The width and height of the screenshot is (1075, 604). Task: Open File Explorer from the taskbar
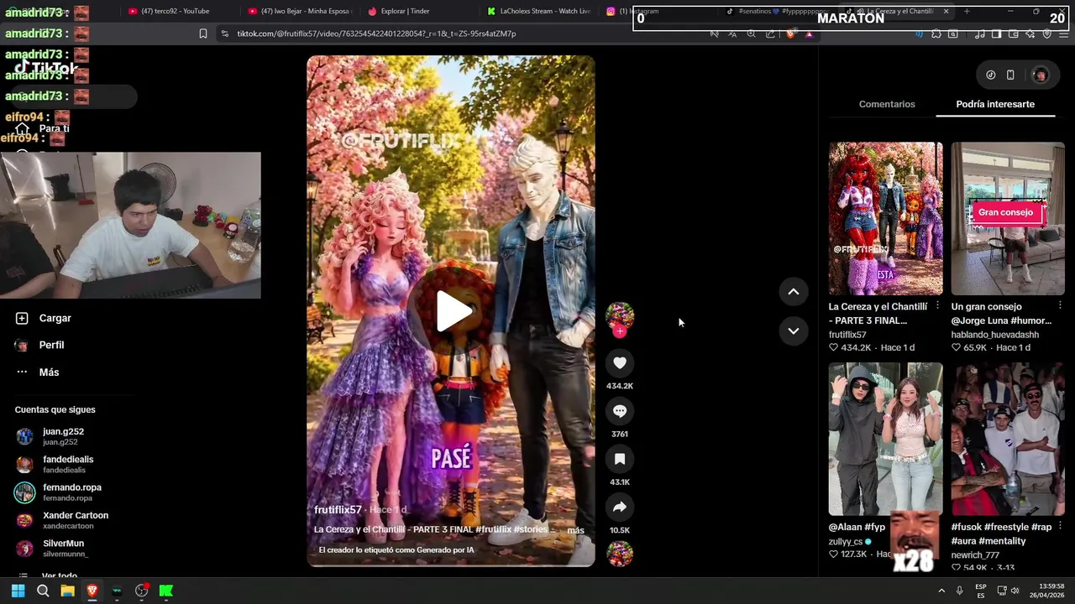[x=67, y=591]
